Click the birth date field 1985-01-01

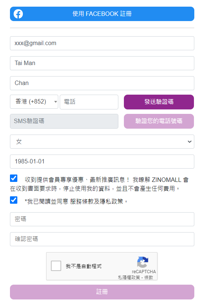tap(102, 162)
